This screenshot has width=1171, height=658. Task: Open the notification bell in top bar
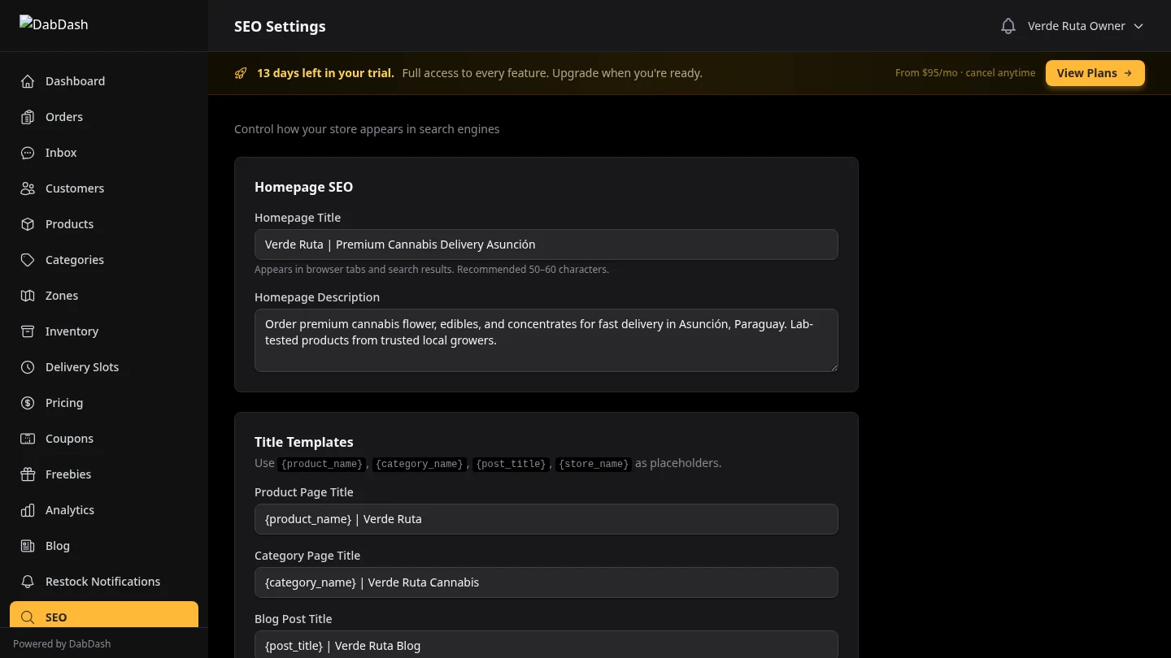pyautogui.click(x=1008, y=25)
